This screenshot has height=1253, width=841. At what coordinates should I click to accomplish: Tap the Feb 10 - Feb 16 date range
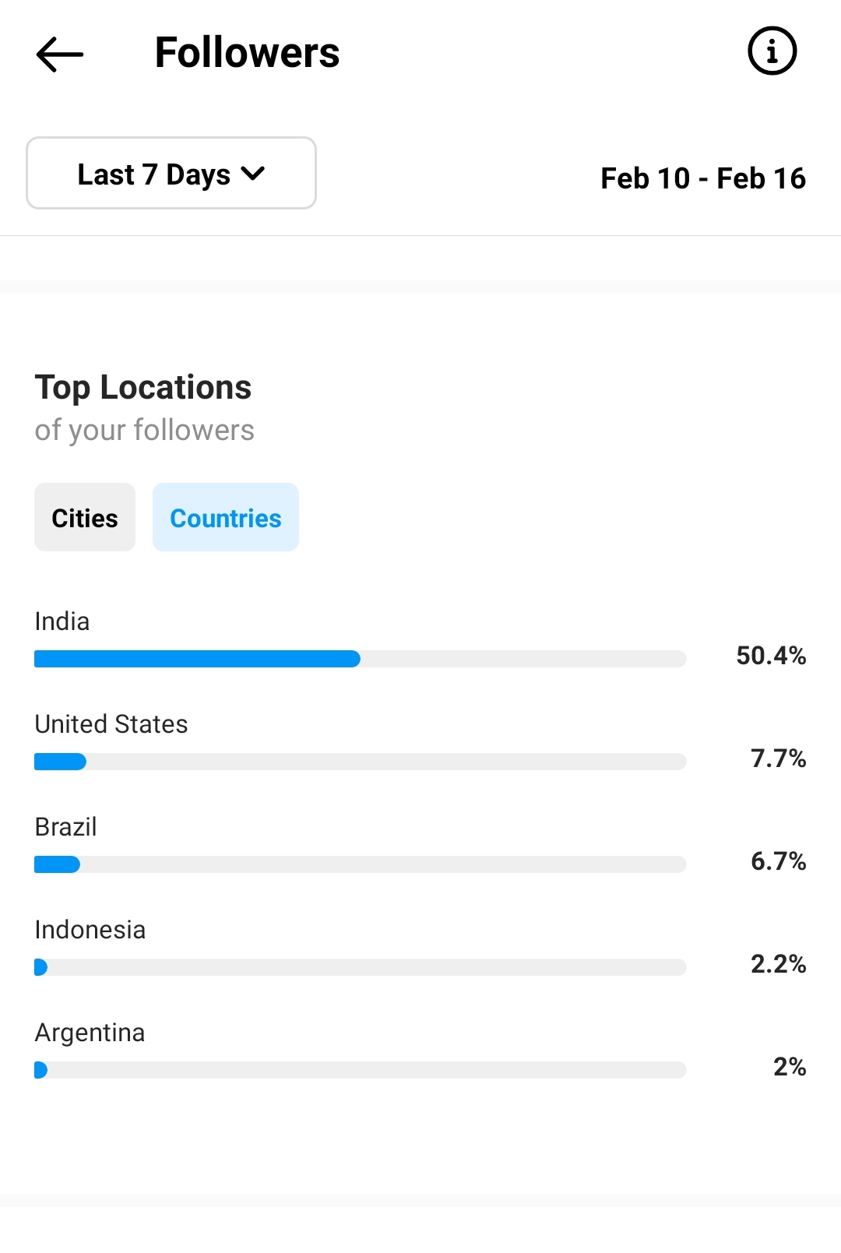pos(703,178)
